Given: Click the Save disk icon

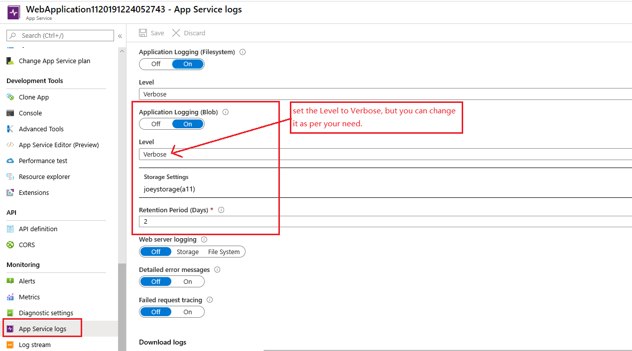Looking at the screenshot, I should click(x=143, y=33).
